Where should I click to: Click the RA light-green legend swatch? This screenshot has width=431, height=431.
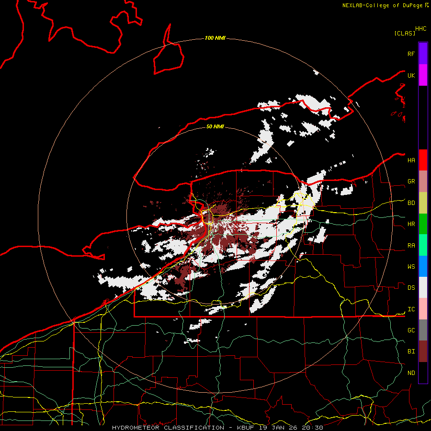[423, 245]
